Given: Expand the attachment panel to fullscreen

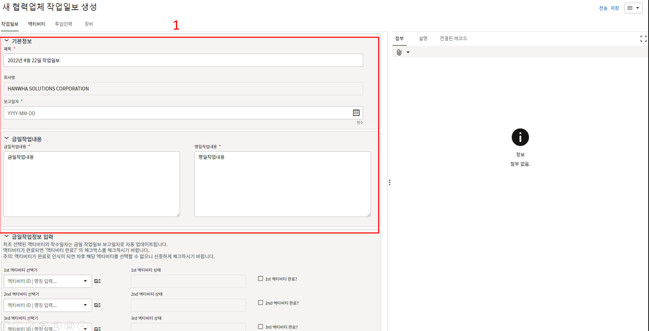Looking at the screenshot, I should (x=643, y=39).
